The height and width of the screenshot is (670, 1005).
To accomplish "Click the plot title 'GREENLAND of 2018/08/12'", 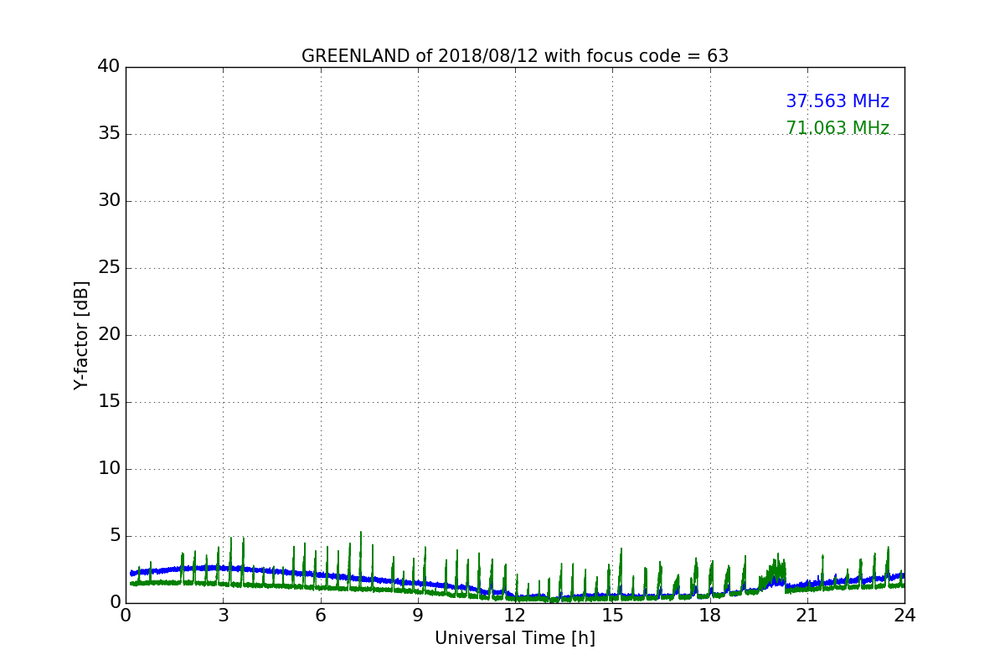I will pyautogui.click(x=515, y=56).
